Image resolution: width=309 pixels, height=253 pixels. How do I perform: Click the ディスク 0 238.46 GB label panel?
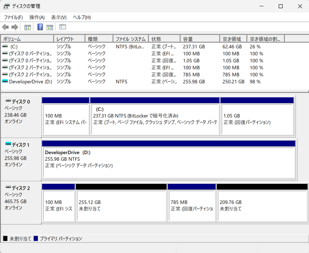click(21, 116)
